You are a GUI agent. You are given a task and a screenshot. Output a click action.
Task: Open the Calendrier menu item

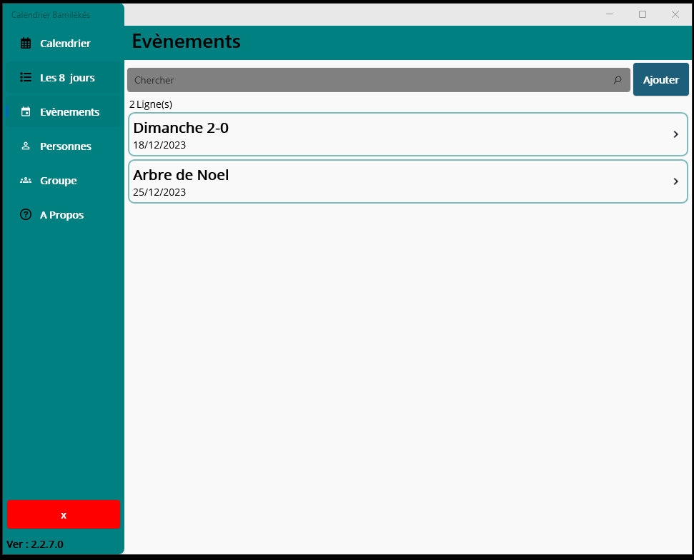point(65,44)
